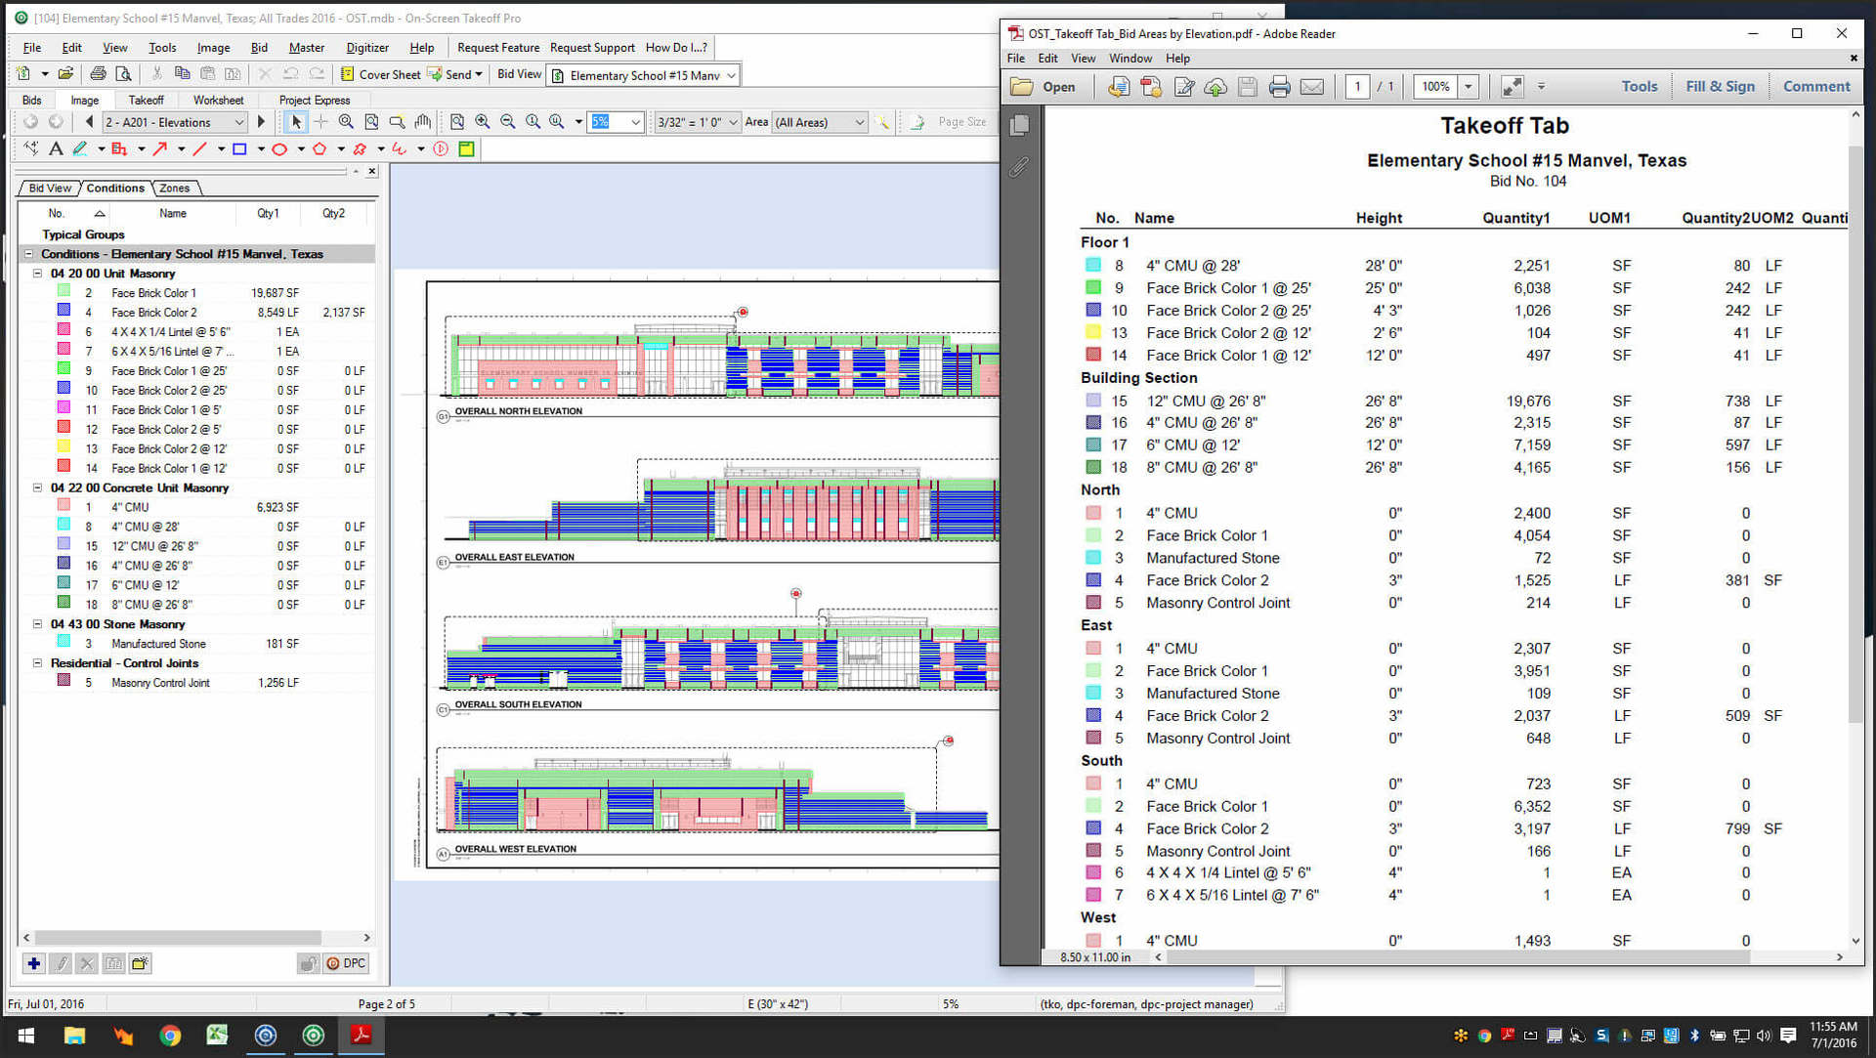Pick the red ellipse annotation tool
The image size is (1876, 1058).
279,149
